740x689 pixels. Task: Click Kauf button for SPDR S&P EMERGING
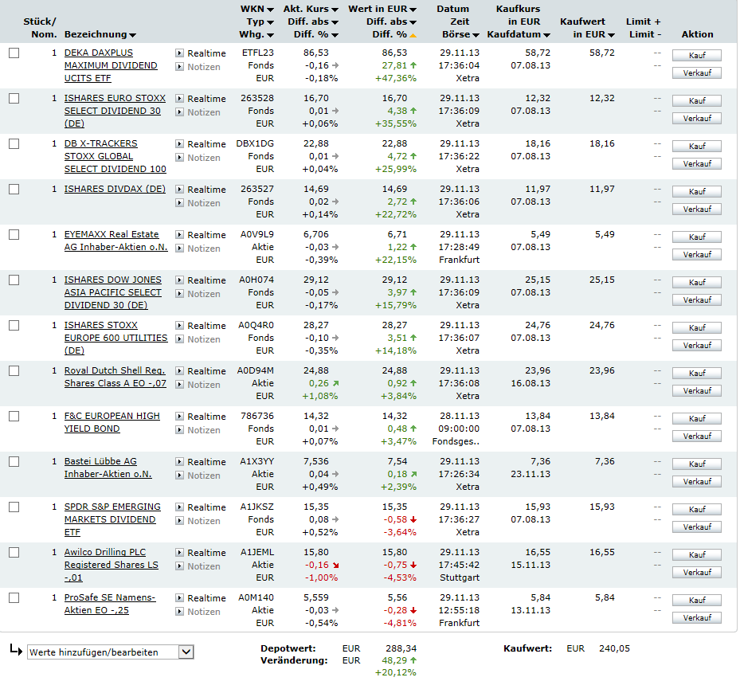tap(696, 509)
